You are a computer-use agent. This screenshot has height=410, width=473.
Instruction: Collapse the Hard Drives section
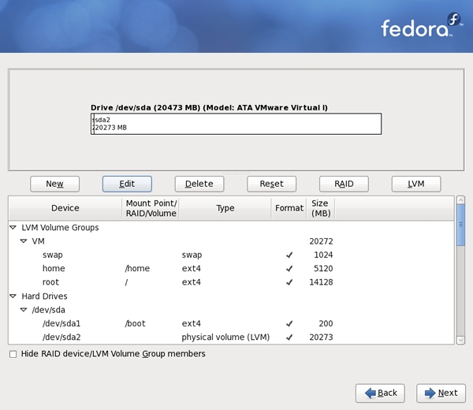coord(13,296)
